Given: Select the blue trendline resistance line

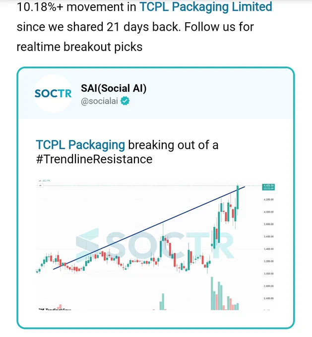Looking at the screenshot, I should pos(149,228).
